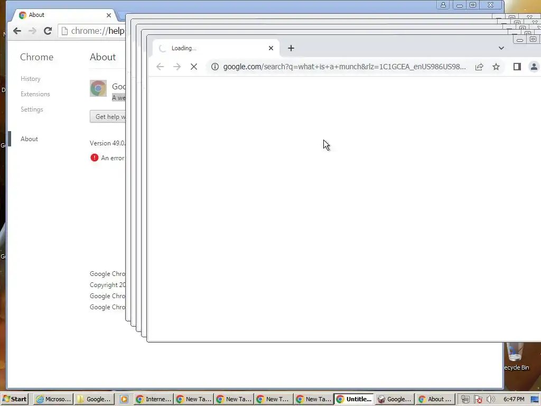Go back in the old About Chrome window
Screen dimensions: 541x406
[x=17, y=31]
